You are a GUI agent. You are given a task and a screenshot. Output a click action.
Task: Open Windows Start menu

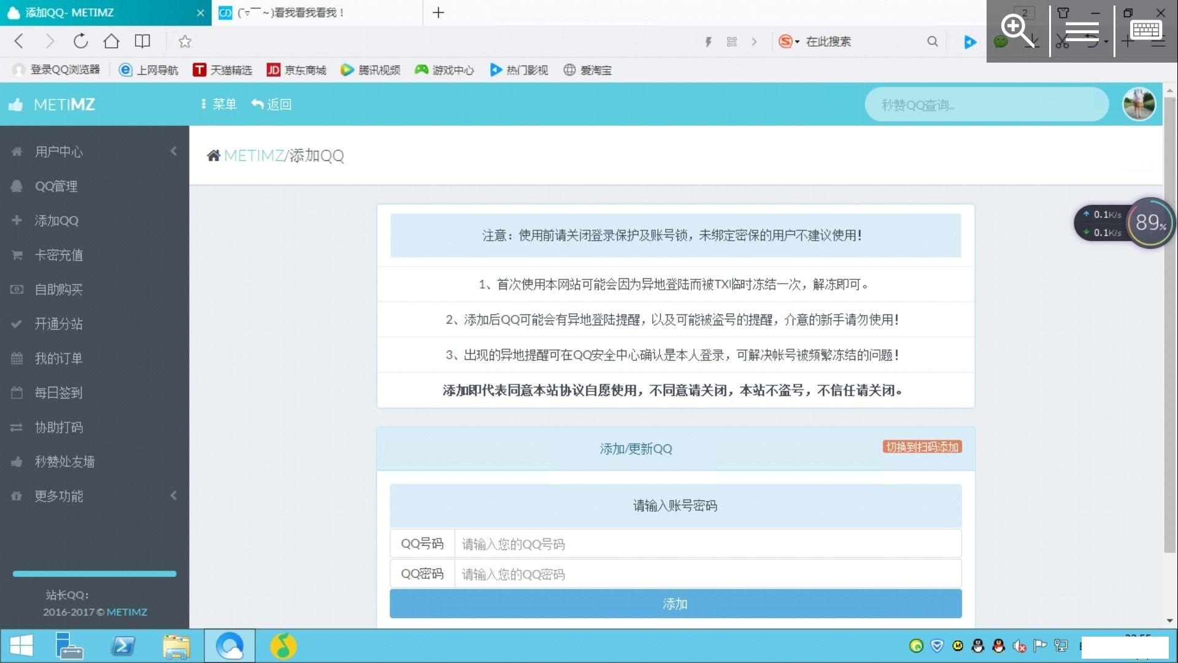21,646
